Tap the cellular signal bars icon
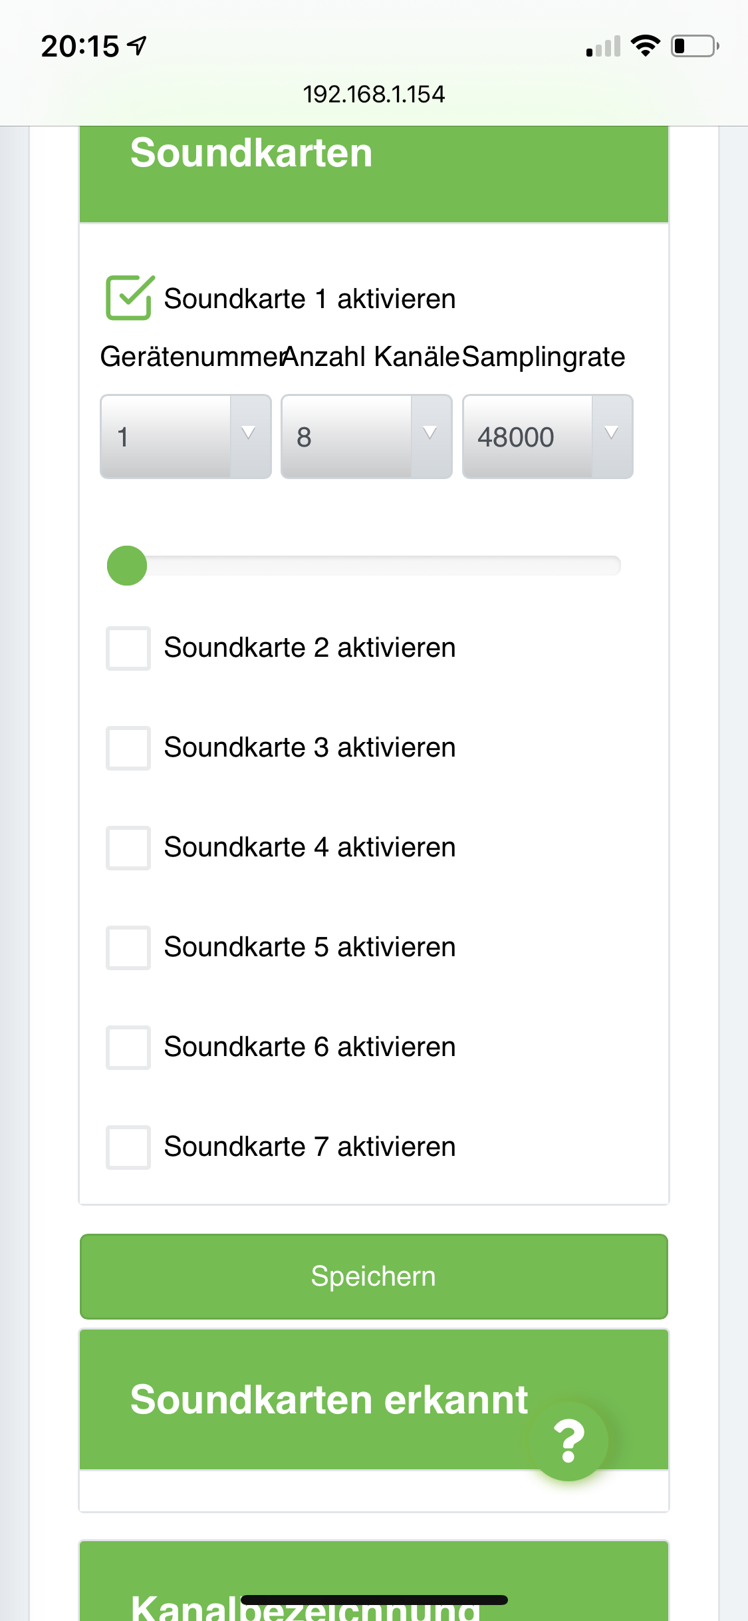 click(603, 47)
